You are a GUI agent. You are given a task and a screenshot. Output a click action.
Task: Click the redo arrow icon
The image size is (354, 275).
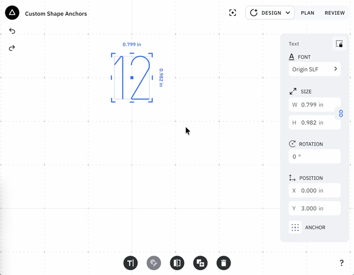coord(12,48)
